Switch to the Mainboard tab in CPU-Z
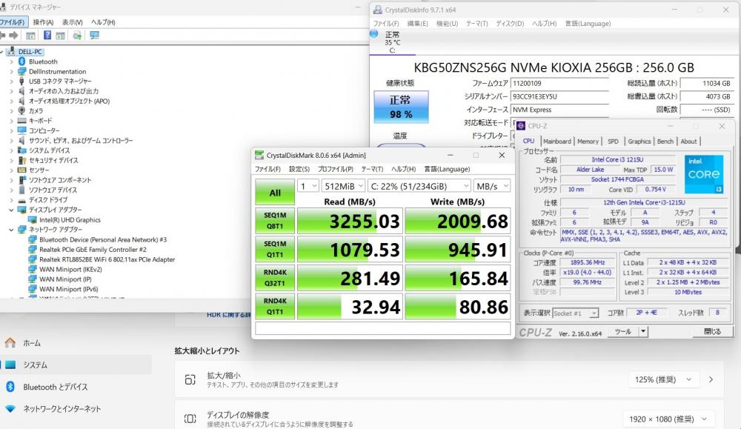The image size is (741, 429). coord(557,142)
